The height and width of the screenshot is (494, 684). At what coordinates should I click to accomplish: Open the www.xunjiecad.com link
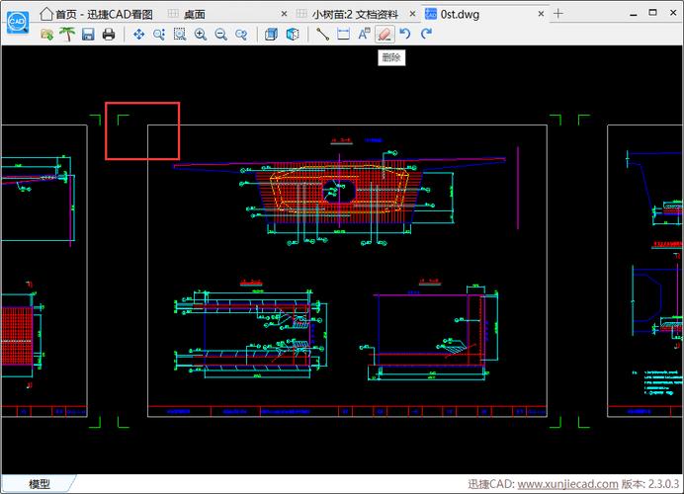coord(568,485)
